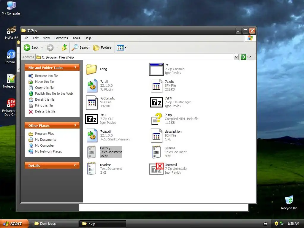Open the Favorites menu
304x228 pixels.
tap(61, 38)
